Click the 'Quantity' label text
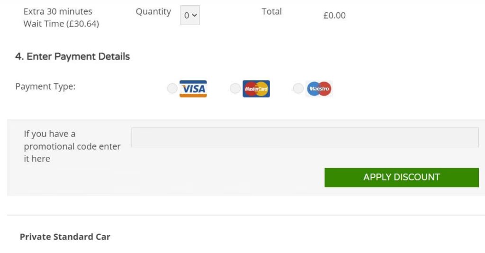Screen dimensions: 485x253 tap(153, 11)
